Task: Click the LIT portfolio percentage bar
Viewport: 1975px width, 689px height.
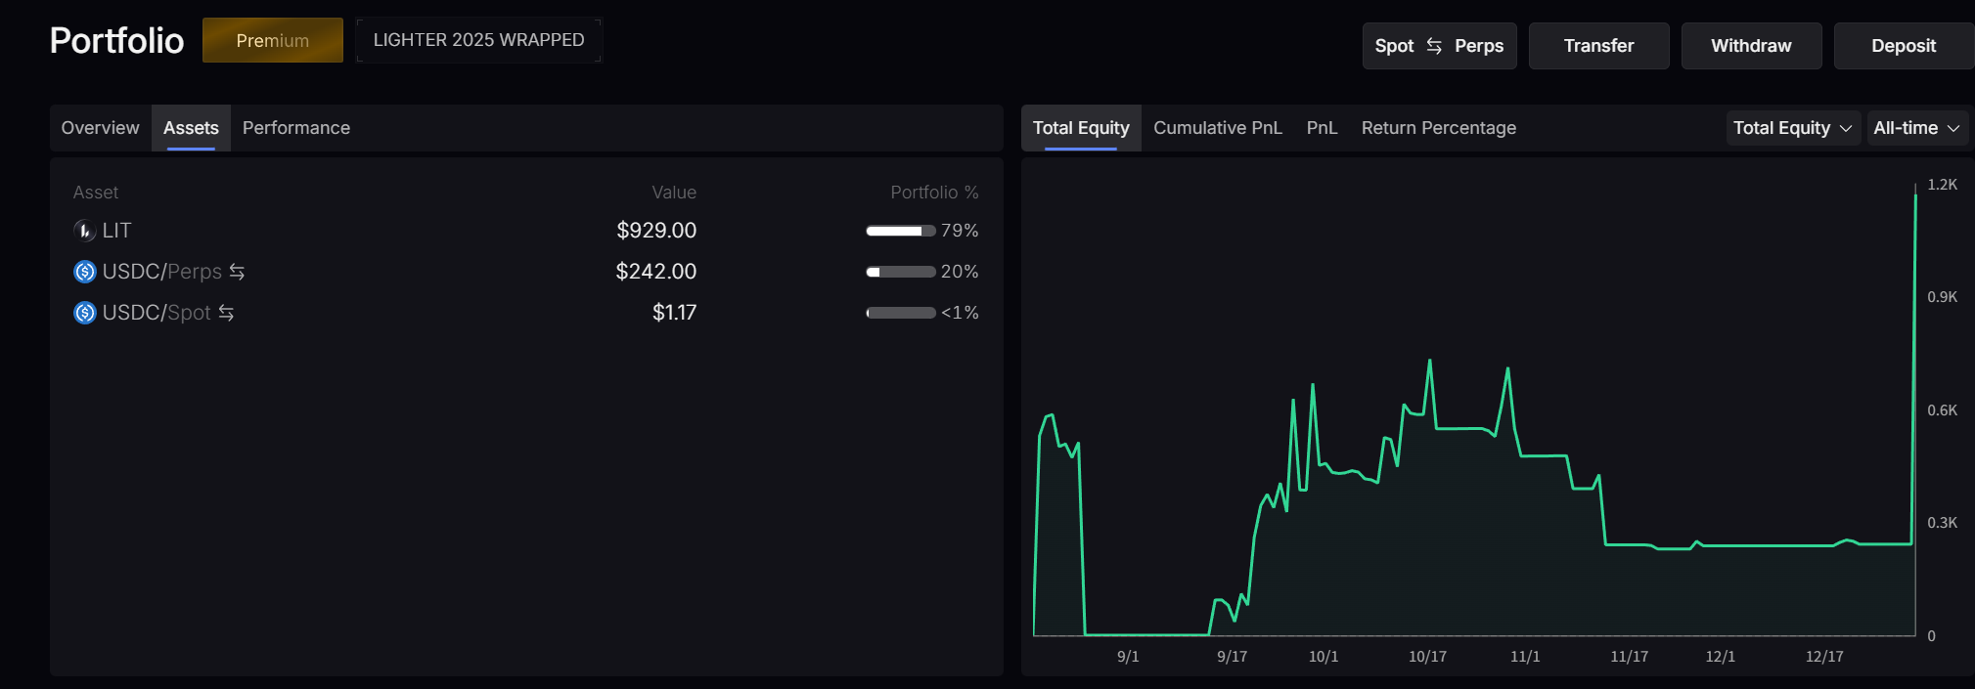Action: pos(900,231)
